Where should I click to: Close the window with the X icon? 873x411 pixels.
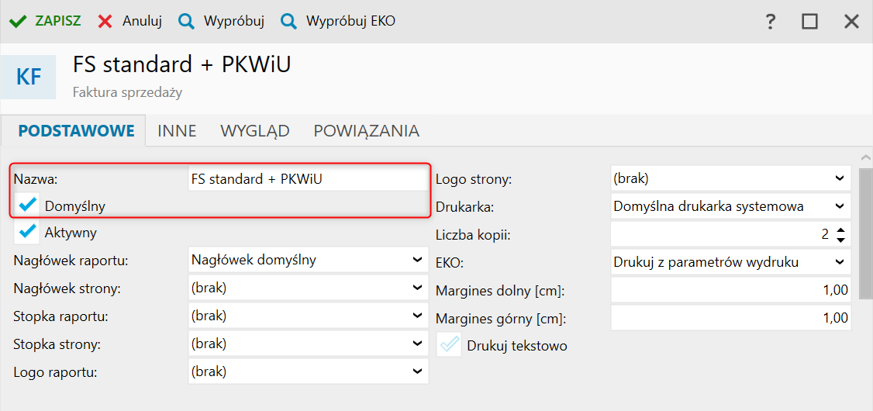tap(851, 22)
